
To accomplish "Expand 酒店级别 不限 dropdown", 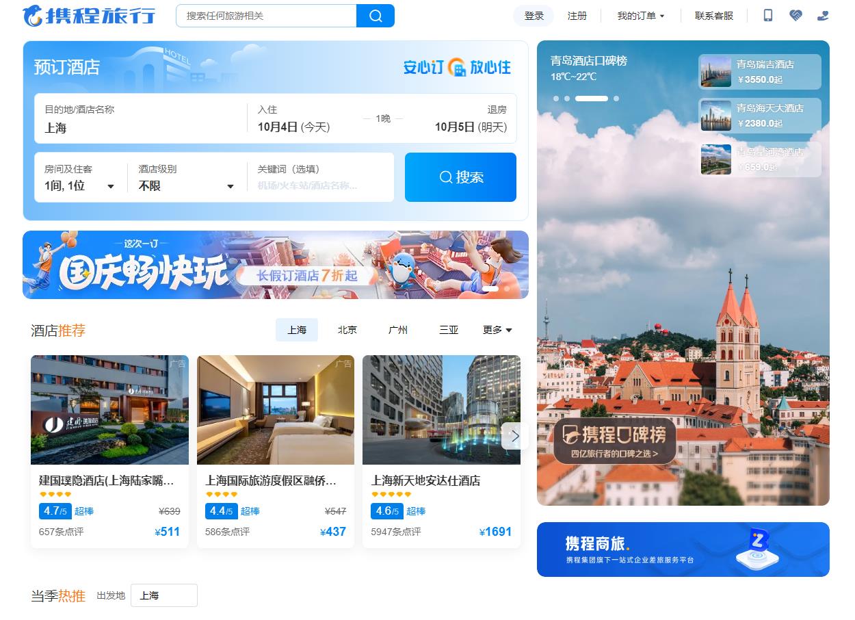I will click(187, 177).
